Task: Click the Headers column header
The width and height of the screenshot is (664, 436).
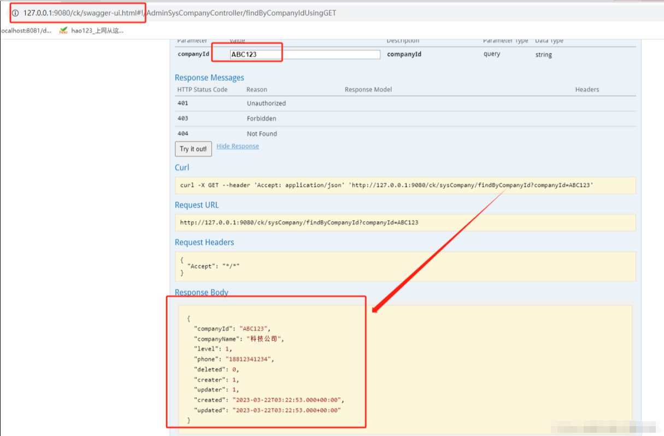Action: click(587, 90)
